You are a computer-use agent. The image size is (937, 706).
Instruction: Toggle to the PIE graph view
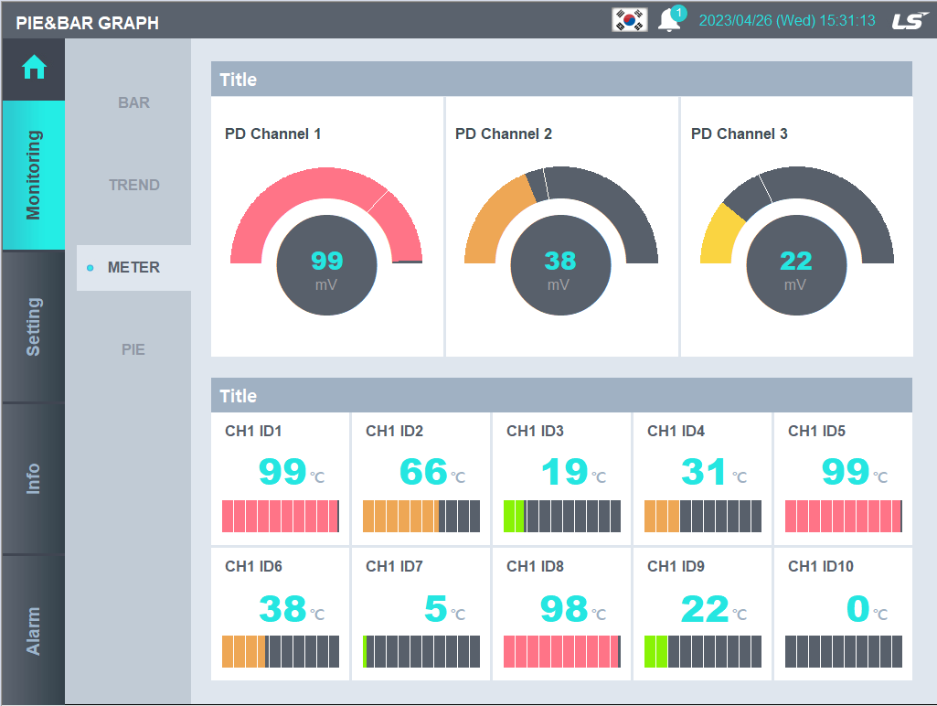click(133, 349)
